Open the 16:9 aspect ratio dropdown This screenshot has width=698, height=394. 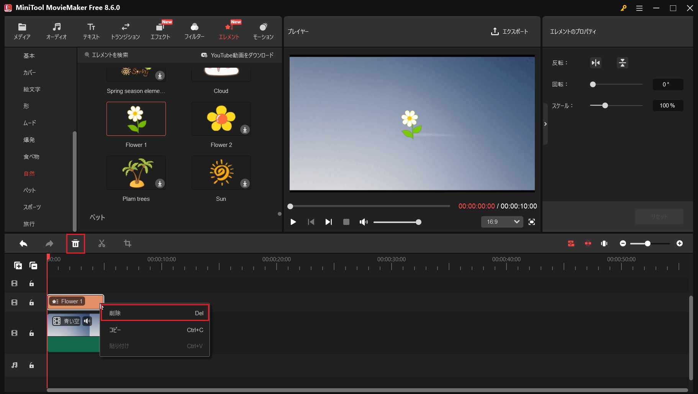pos(502,222)
